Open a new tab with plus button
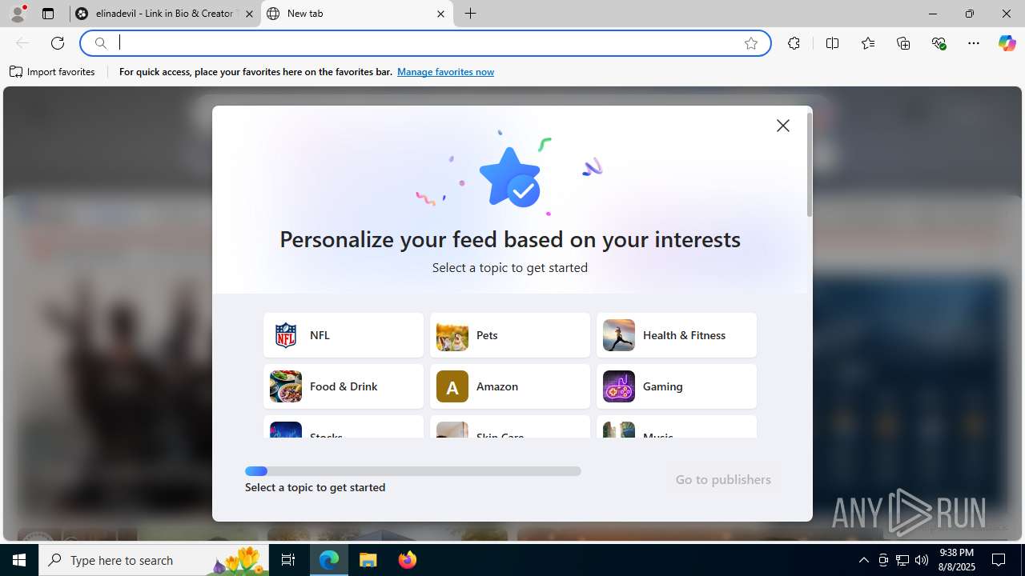Image resolution: width=1025 pixels, height=576 pixels. point(471,14)
